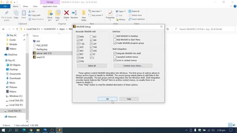Expand the New item dropdown
The height and width of the screenshot is (133, 237).
point(101,11)
